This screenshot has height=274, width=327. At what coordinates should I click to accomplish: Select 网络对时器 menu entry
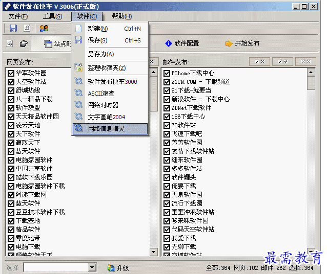pyautogui.click(x=111, y=105)
